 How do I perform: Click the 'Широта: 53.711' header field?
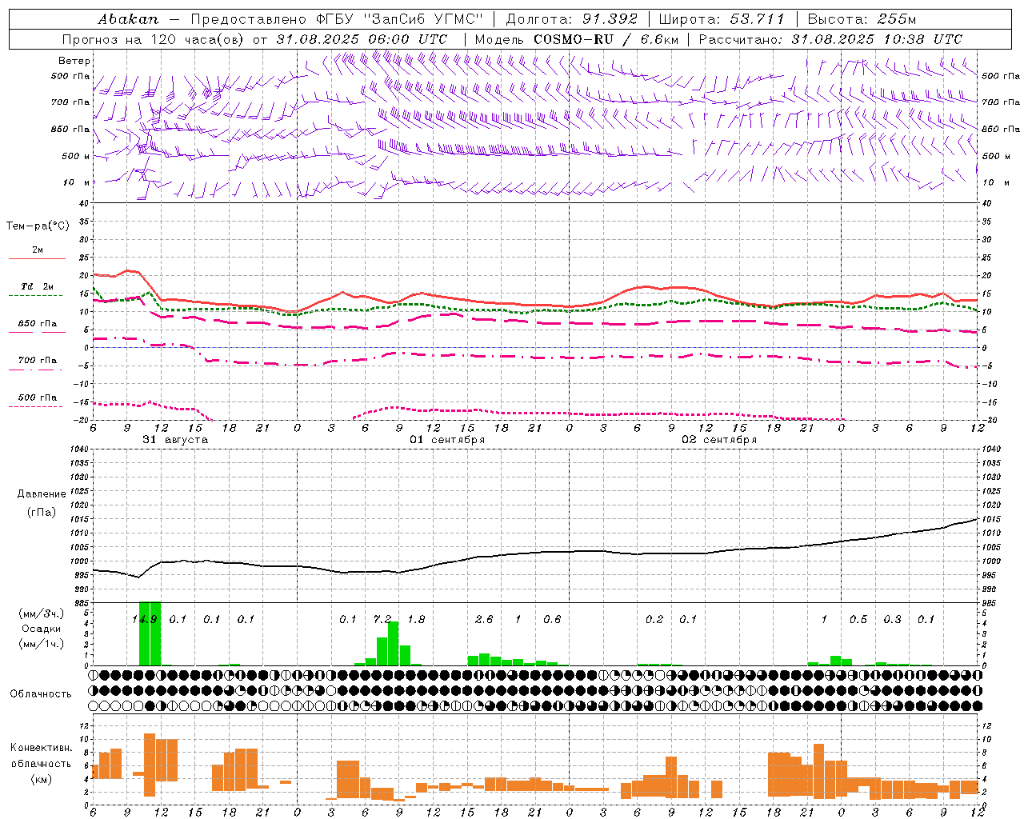pos(722,18)
